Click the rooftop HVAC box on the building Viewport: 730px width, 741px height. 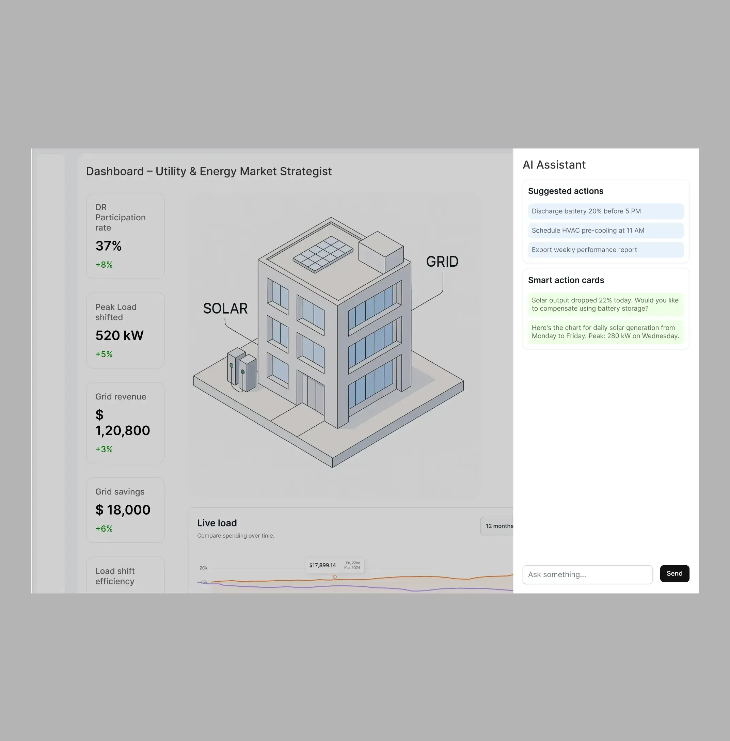[381, 252]
